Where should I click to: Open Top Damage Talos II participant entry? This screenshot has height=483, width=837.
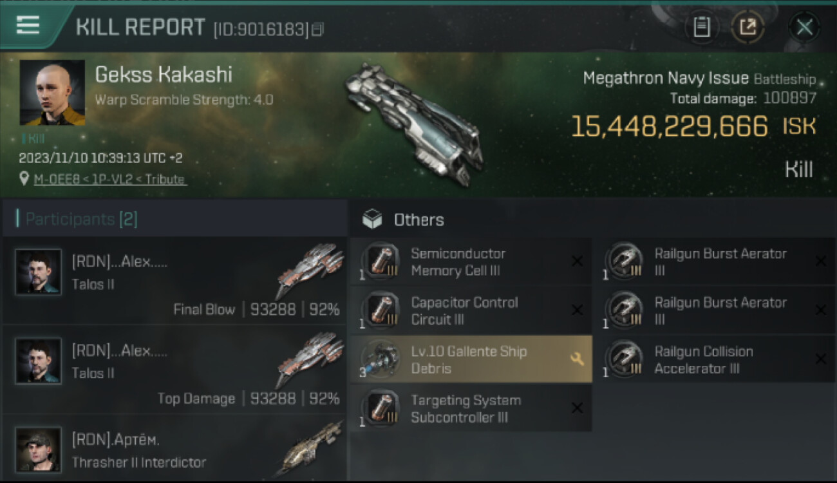[x=175, y=369]
